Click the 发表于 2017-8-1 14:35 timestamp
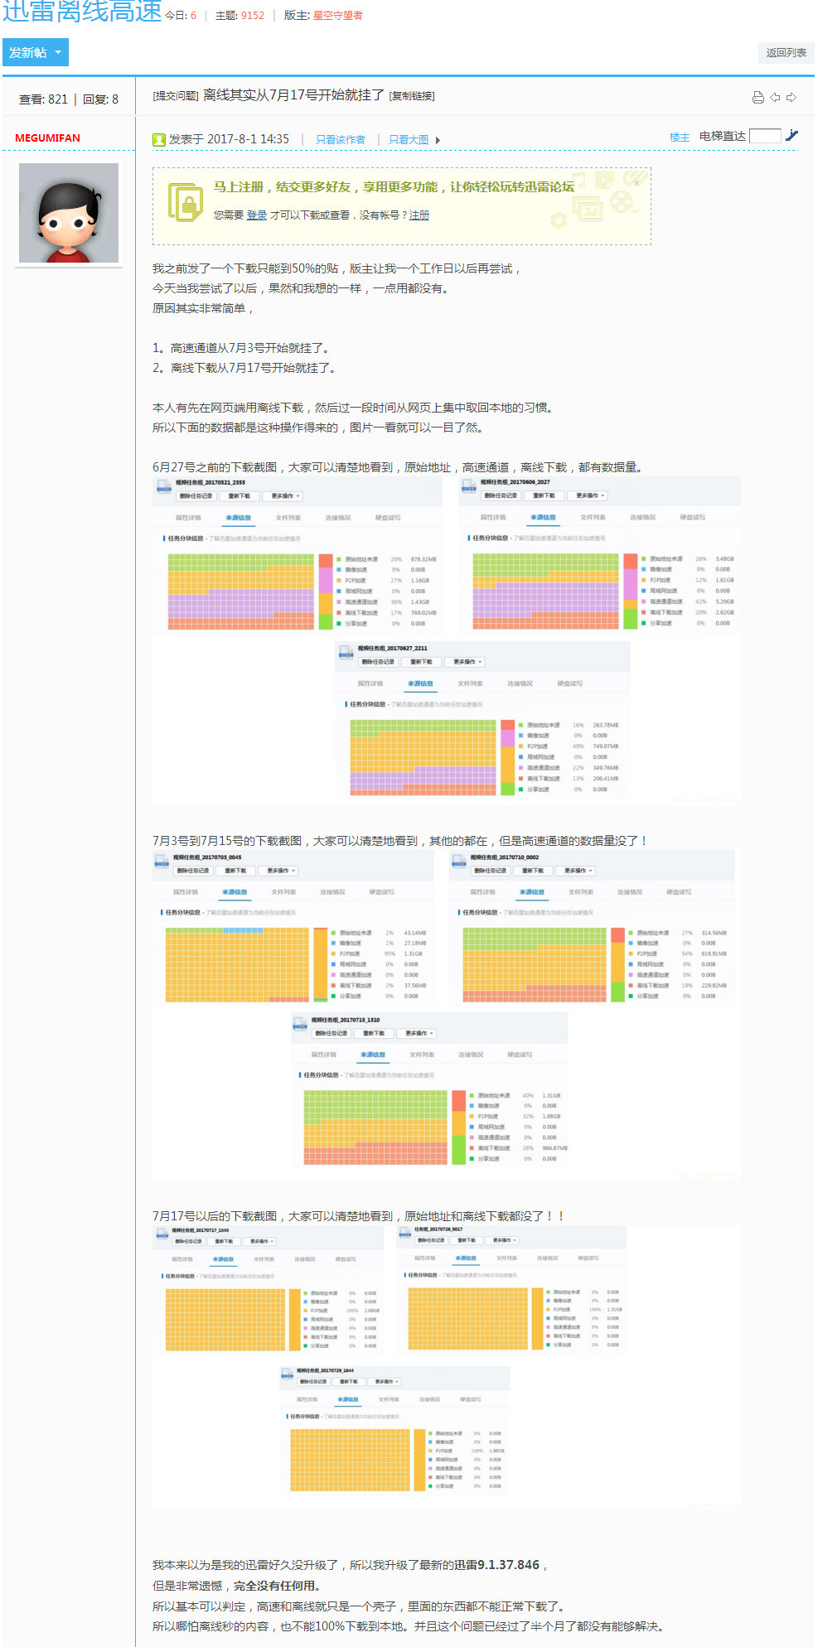Screen dimensions: 818x1647 pyautogui.click(x=229, y=139)
